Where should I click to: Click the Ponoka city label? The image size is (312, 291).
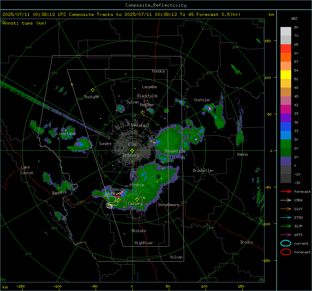click(158, 71)
